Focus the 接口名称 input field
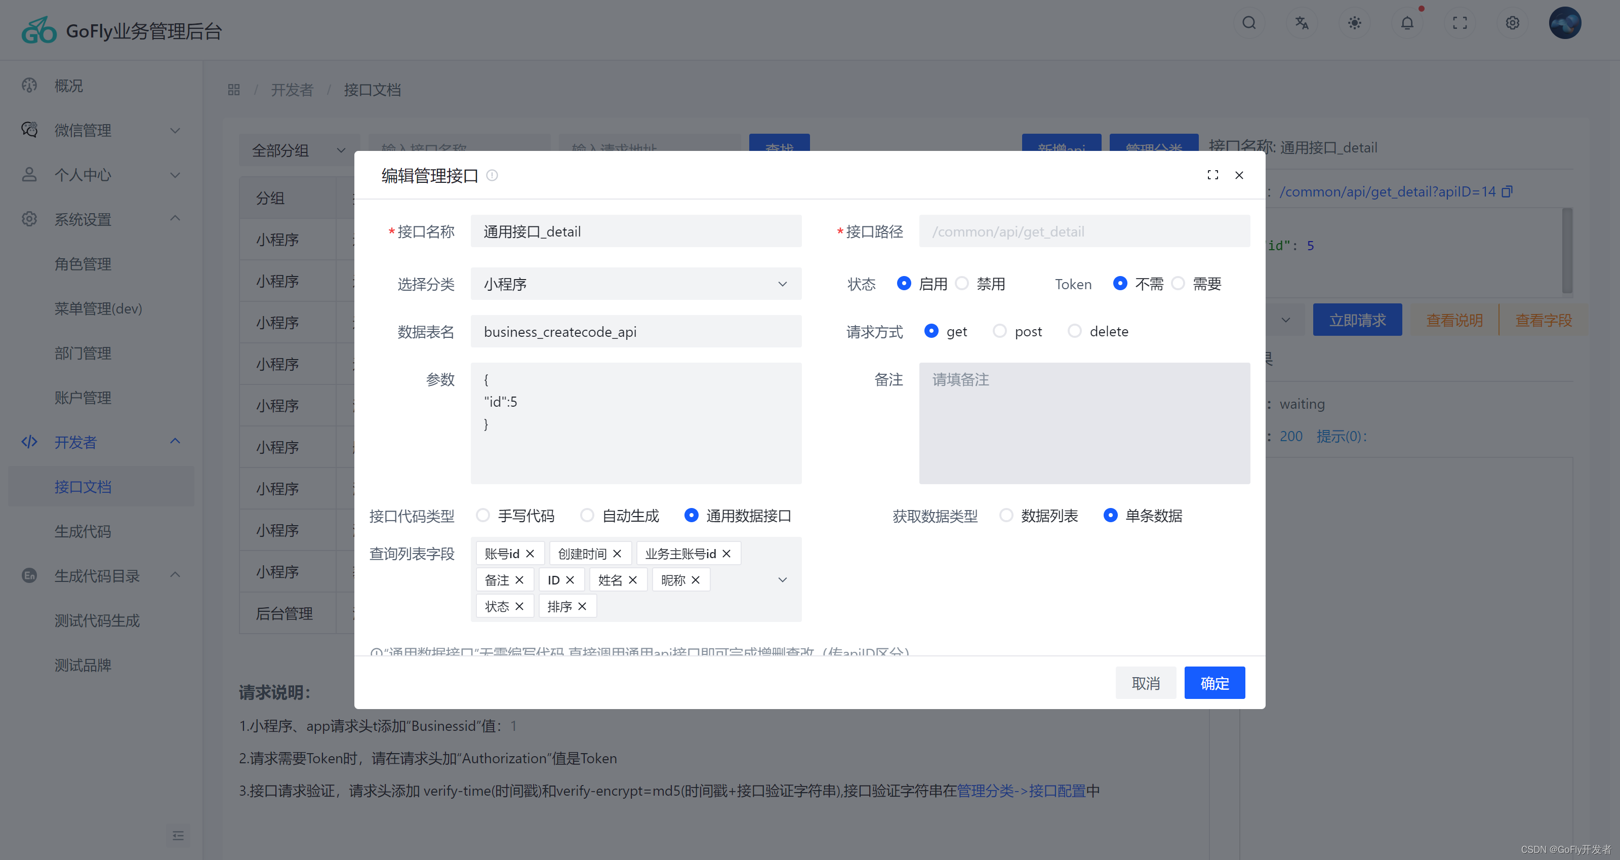 coord(636,231)
